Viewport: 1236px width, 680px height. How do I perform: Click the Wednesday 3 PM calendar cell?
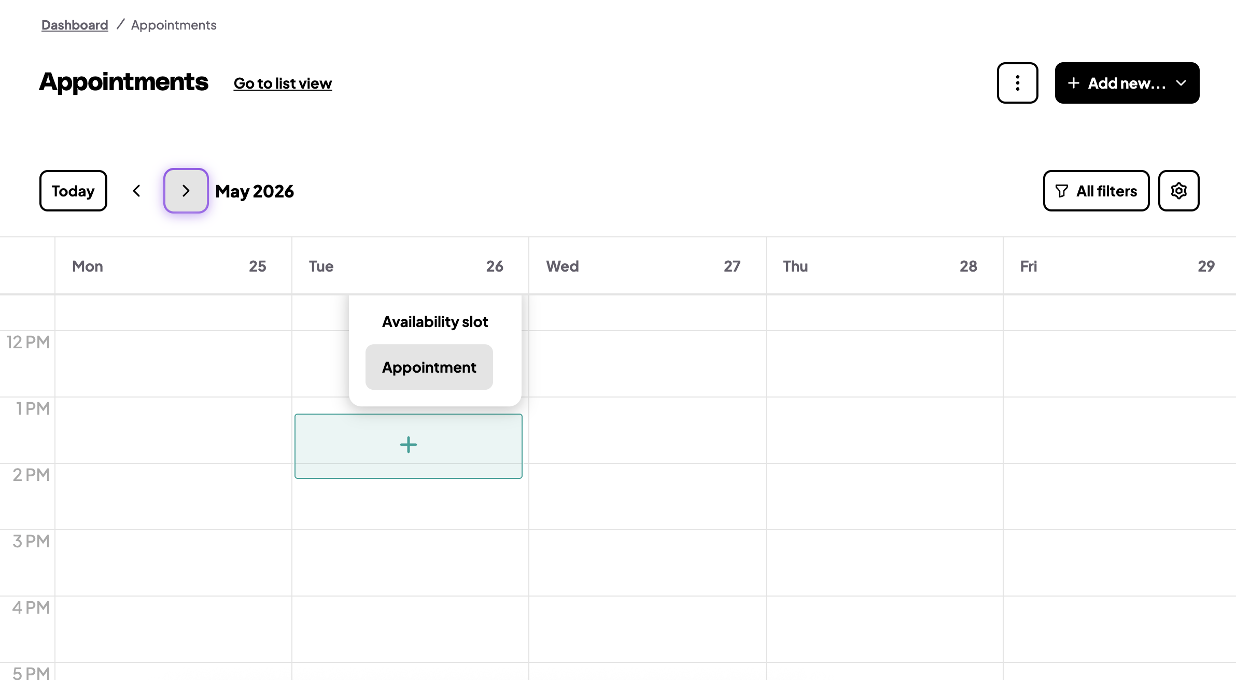(648, 563)
